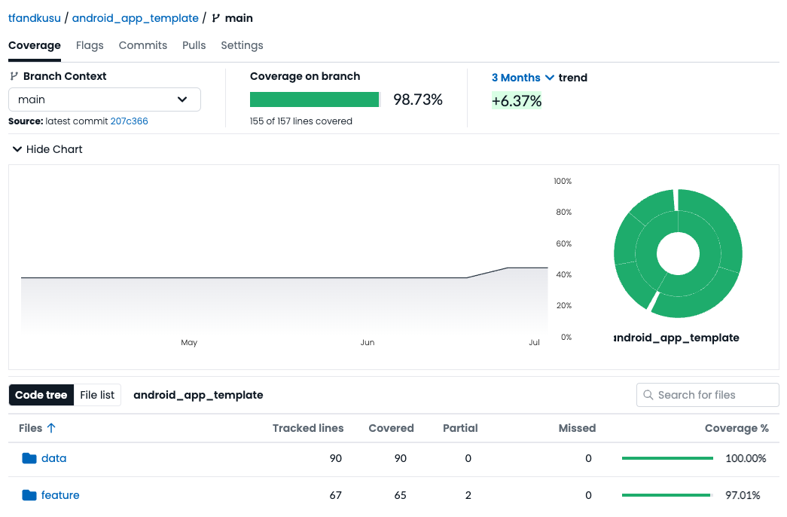Click the Jun label on chart axis
Image resolution: width=787 pixels, height=517 pixels.
point(368,342)
